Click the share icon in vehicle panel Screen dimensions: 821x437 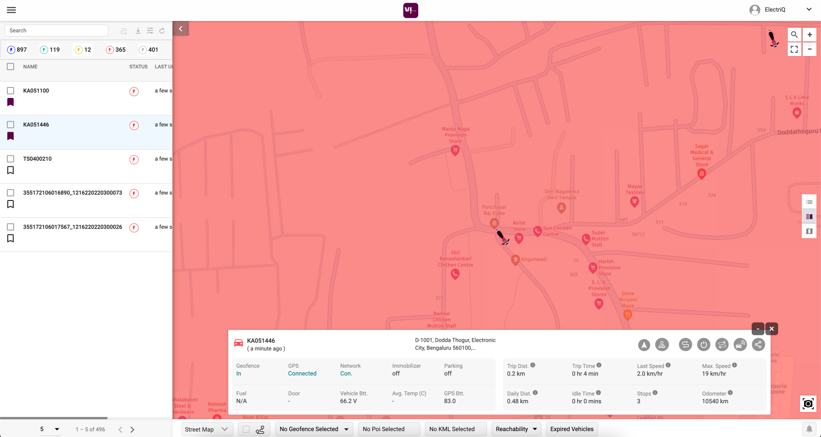[x=758, y=344]
